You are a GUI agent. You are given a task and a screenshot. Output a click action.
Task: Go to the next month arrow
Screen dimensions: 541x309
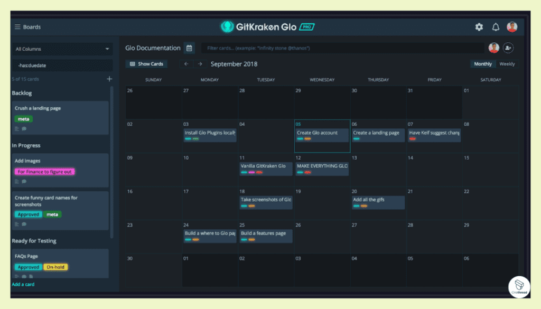click(x=200, y=64)
